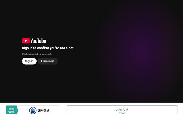The width and height of the screenshot is (183, 114).
Task: Click 'This helps protect our community' text
Action: coord(37,54)
